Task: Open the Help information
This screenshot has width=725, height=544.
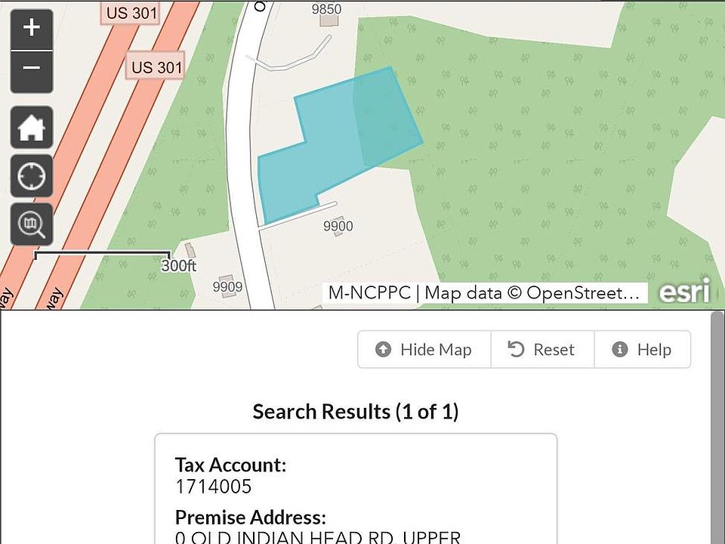Action: click(x=643, y=350)
